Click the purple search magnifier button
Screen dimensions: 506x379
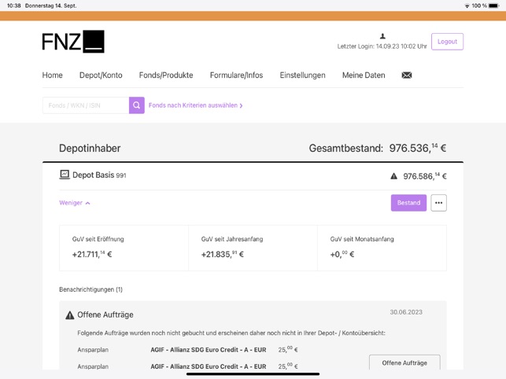coord(137,105)
